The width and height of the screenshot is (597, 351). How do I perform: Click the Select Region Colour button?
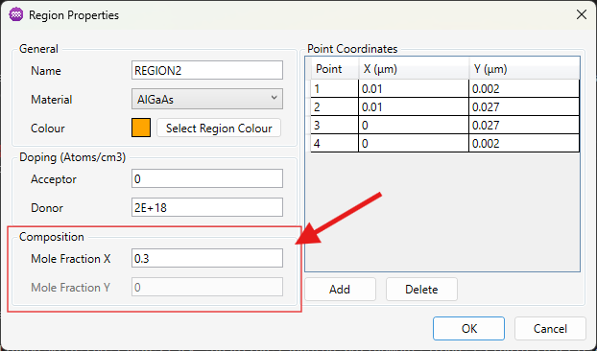pos(219,129)
